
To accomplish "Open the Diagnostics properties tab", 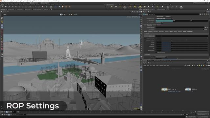I will pyautogui.click(x=190, y=31).
